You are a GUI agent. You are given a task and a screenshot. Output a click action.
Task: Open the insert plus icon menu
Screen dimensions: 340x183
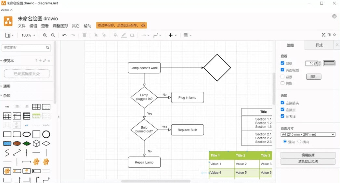coord(172,35)
